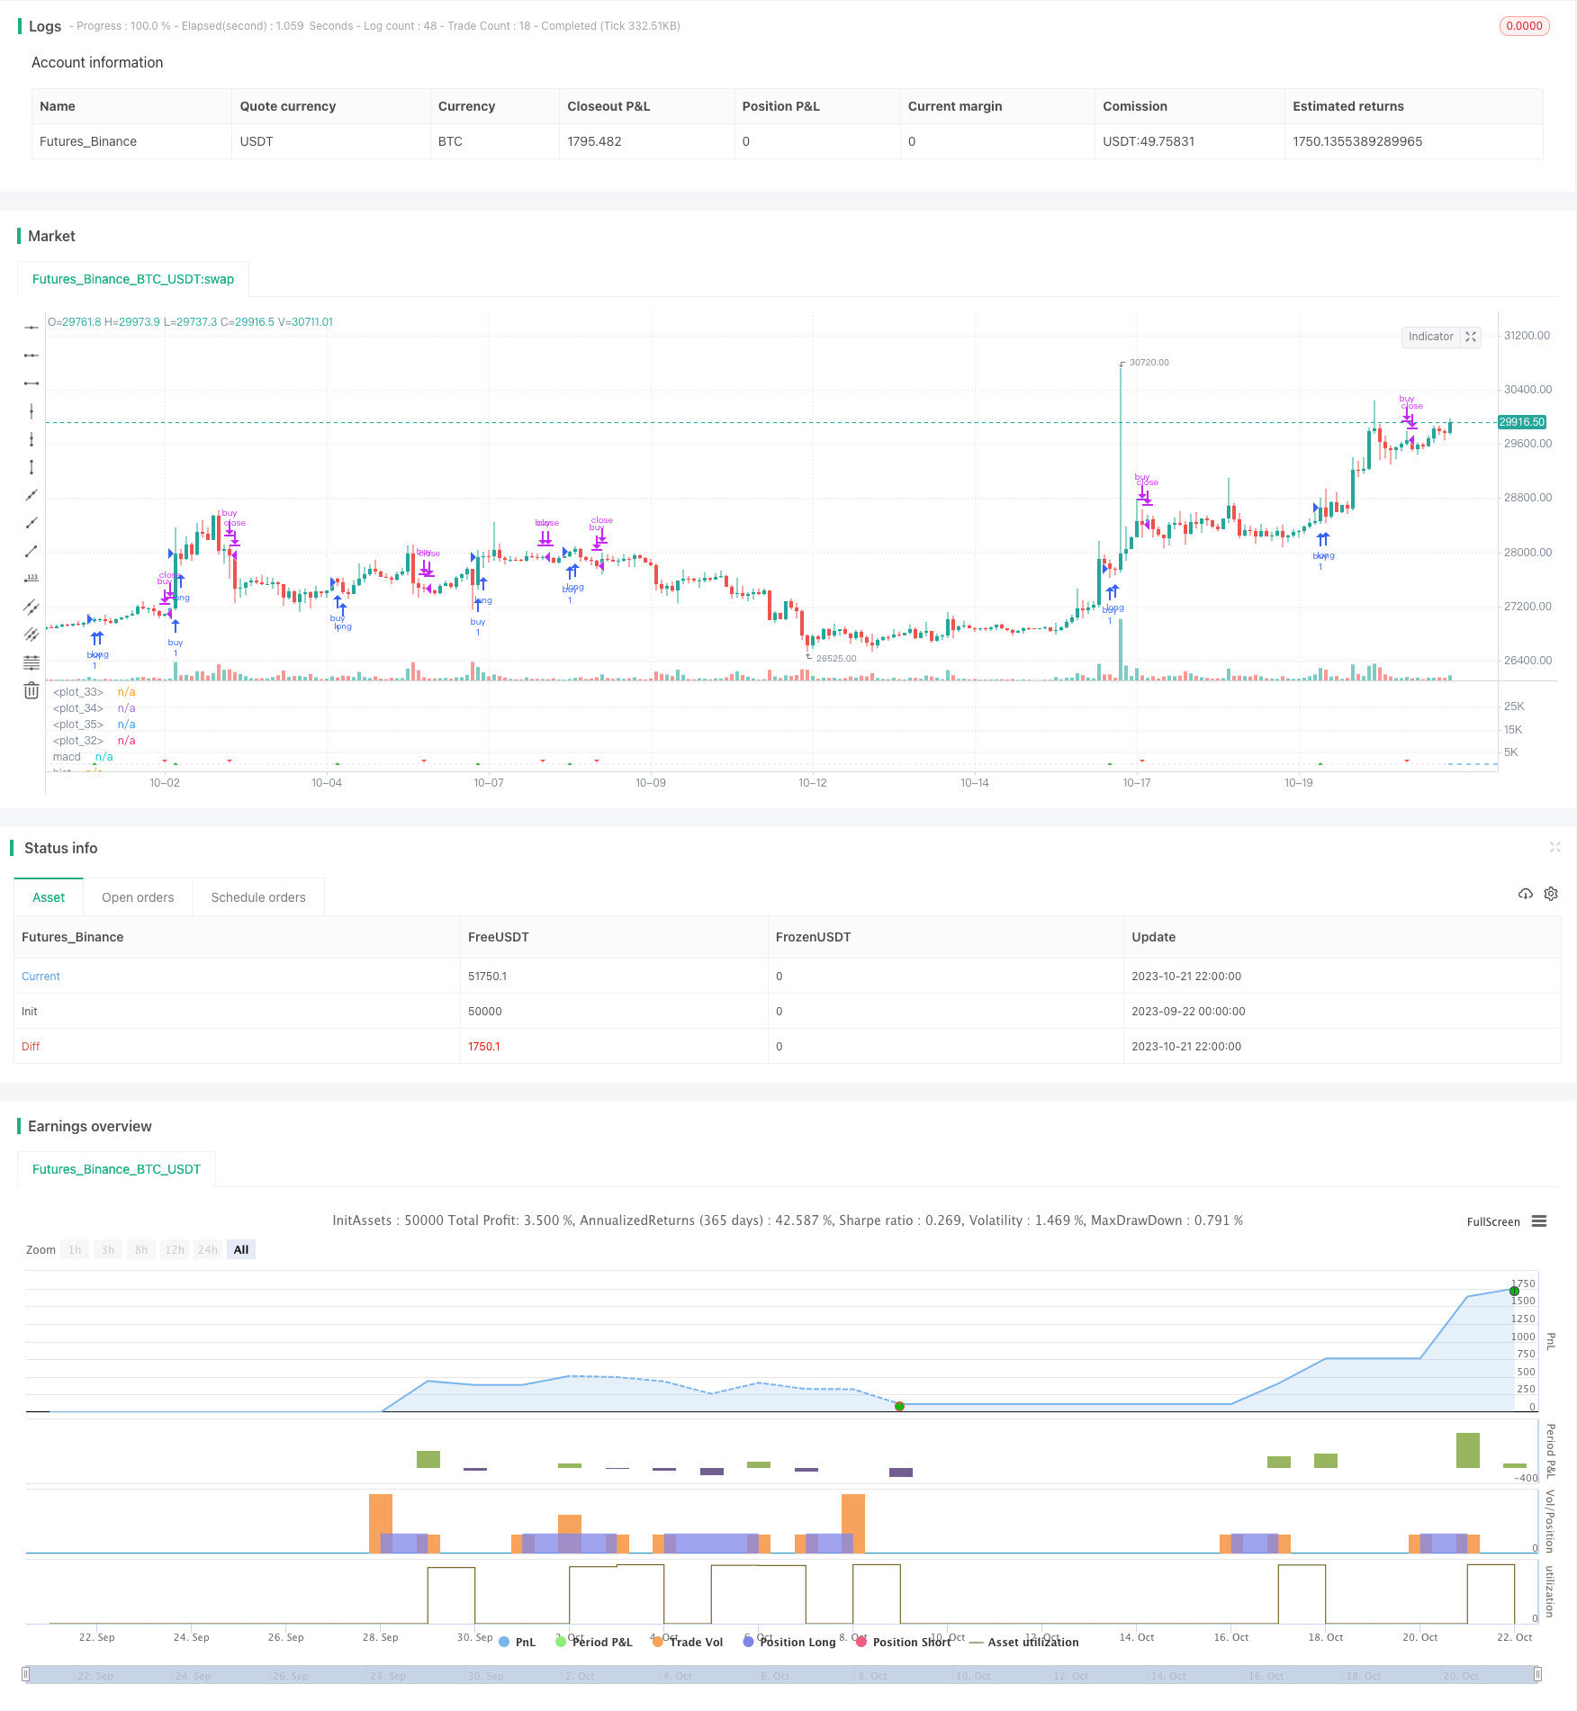Click the Init row label
The width and height of the screenshot is (1577, 1711).
coord(30,1011)
